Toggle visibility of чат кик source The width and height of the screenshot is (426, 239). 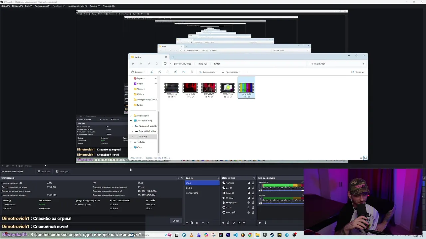[249, 183]
